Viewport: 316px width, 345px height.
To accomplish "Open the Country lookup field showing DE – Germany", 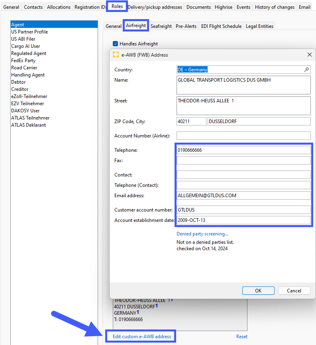I will point(239,70).
